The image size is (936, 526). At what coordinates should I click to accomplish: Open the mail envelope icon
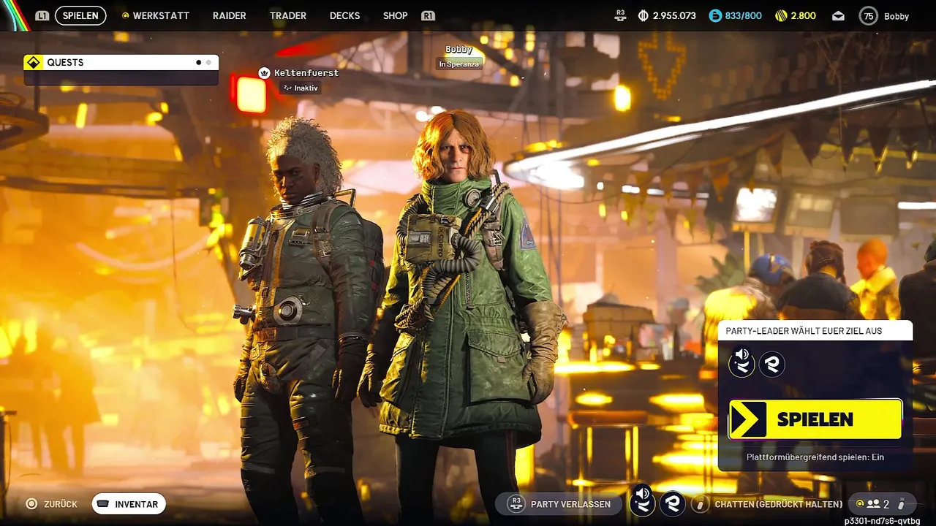pyautogui.click(x=838, y=16)
